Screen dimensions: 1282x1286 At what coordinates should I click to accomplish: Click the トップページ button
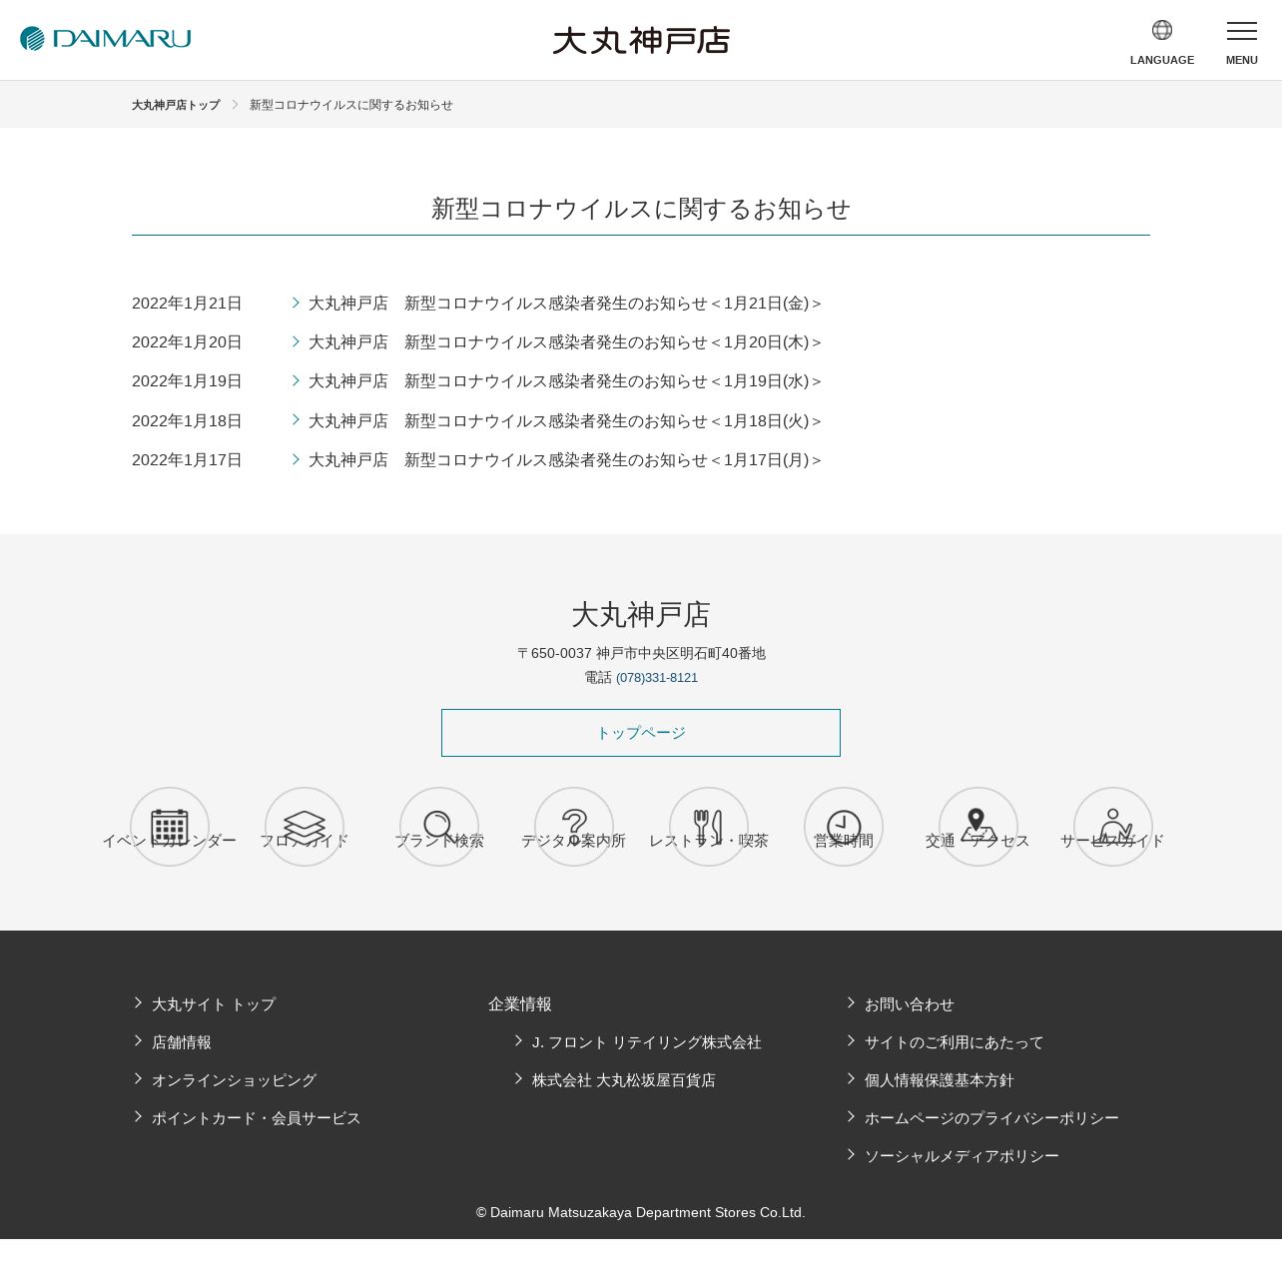pyautogui.click(x=641, y=733)
